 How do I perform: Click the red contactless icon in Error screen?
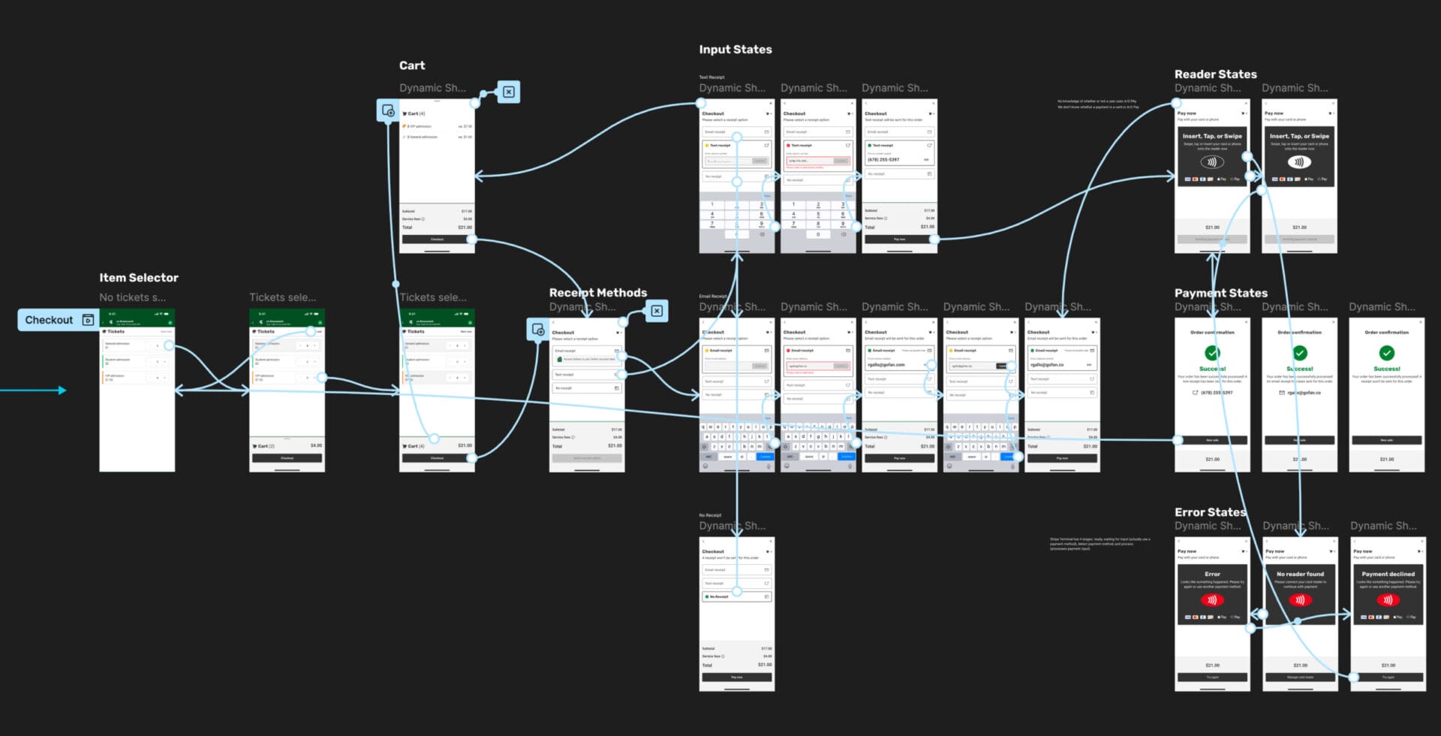(1212, 600)
